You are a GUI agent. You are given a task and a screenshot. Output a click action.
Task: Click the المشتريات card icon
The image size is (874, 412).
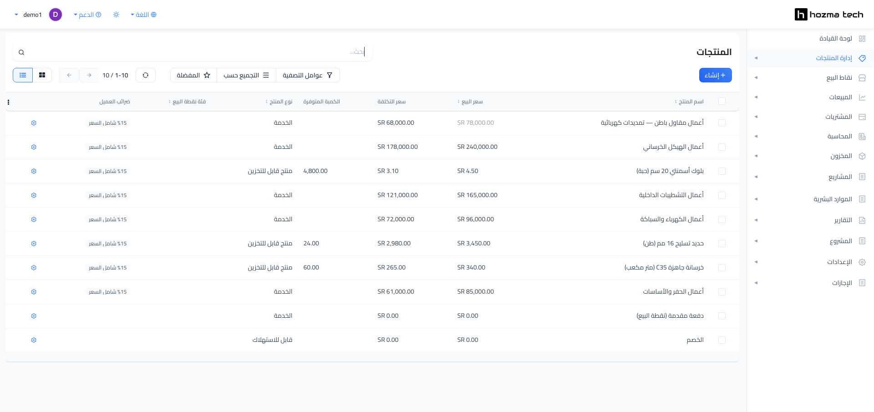(862, 117)
